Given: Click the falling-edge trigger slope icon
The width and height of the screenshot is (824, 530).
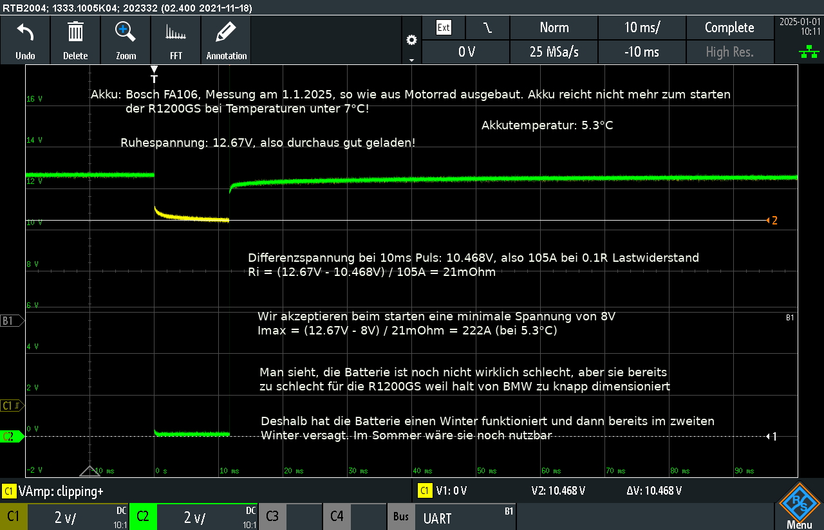Looking at the screenshot, I should [x=487, y=28].
